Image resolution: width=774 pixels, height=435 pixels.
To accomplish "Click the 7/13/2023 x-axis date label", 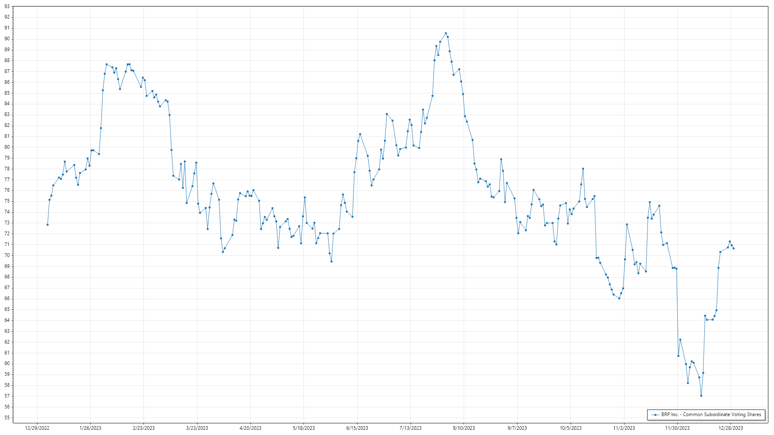I will tap(410, 428).
